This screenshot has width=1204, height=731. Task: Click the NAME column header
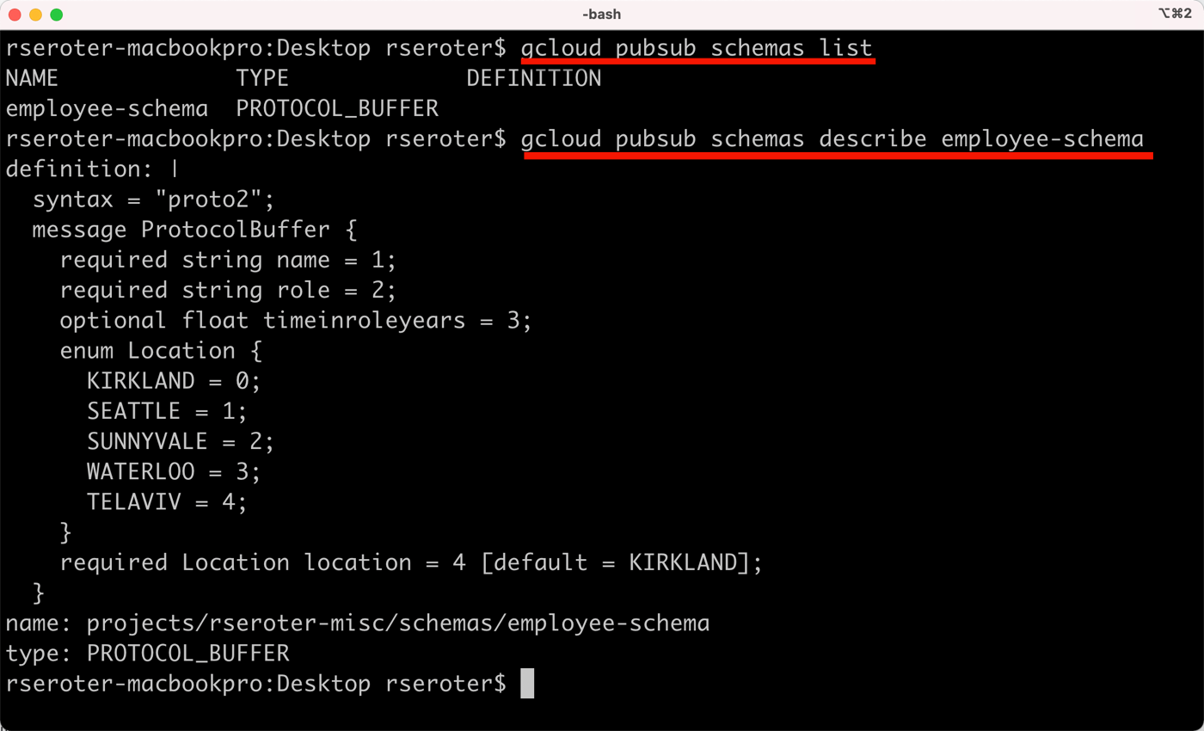(32, 79)
